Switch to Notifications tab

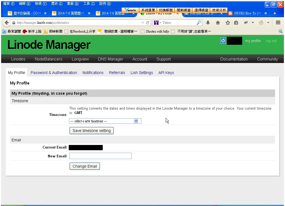pyautogui.click(x=93, y=73)
